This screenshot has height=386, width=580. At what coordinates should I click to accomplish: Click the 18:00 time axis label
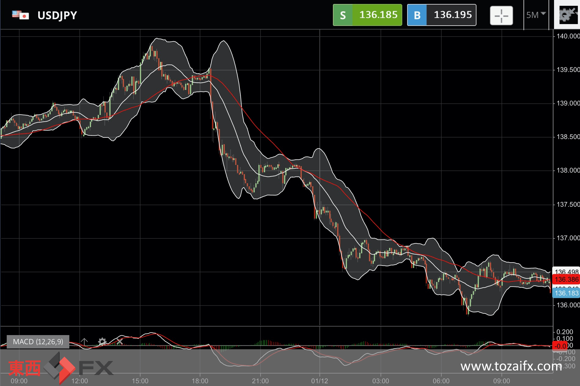point(200,381)
